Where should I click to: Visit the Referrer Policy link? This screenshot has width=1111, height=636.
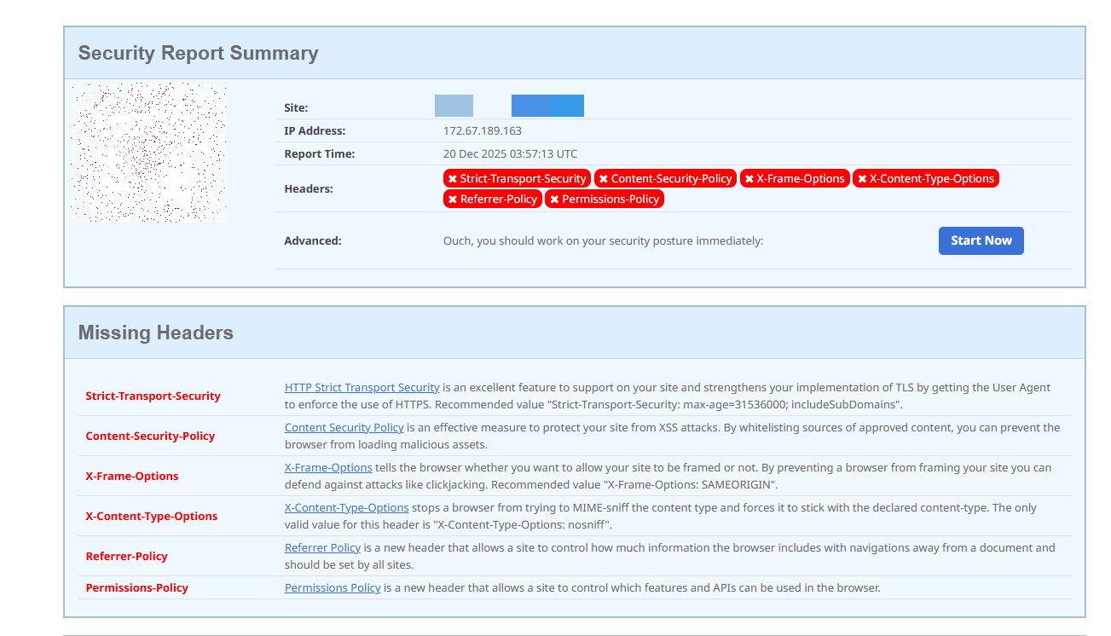(x=322, y=547)
